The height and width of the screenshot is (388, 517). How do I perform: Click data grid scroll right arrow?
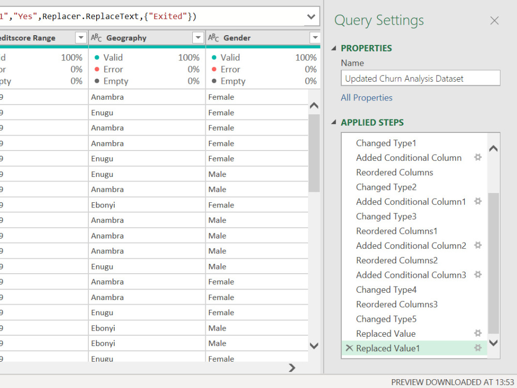pyautogui.click(x=292, y=367)
